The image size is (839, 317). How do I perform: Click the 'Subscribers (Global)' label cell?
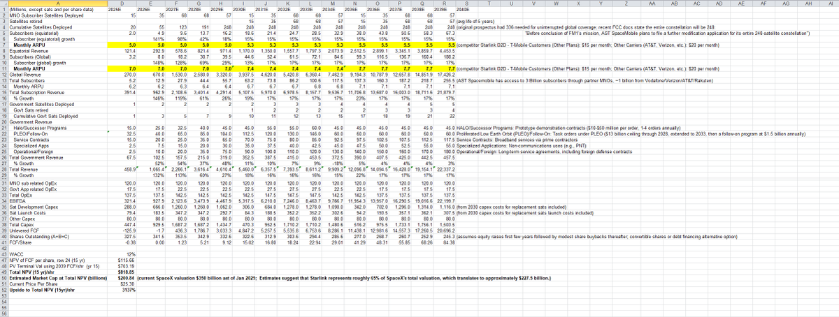[57, 57]
